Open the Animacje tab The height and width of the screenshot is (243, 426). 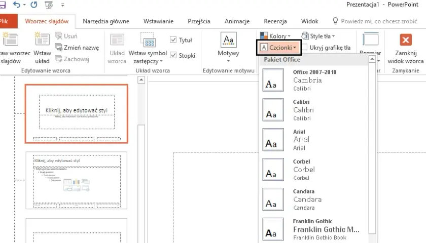237,21
